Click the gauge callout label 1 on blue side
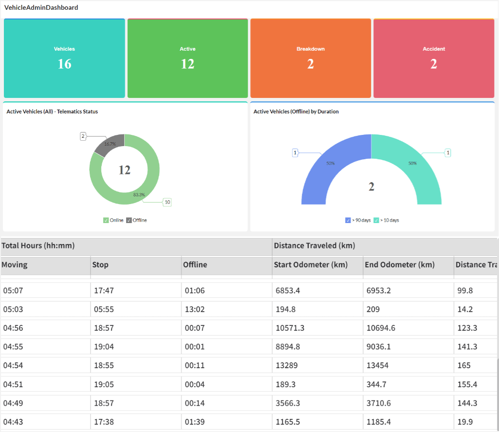 pyautogui.click(x=295, y=153)
